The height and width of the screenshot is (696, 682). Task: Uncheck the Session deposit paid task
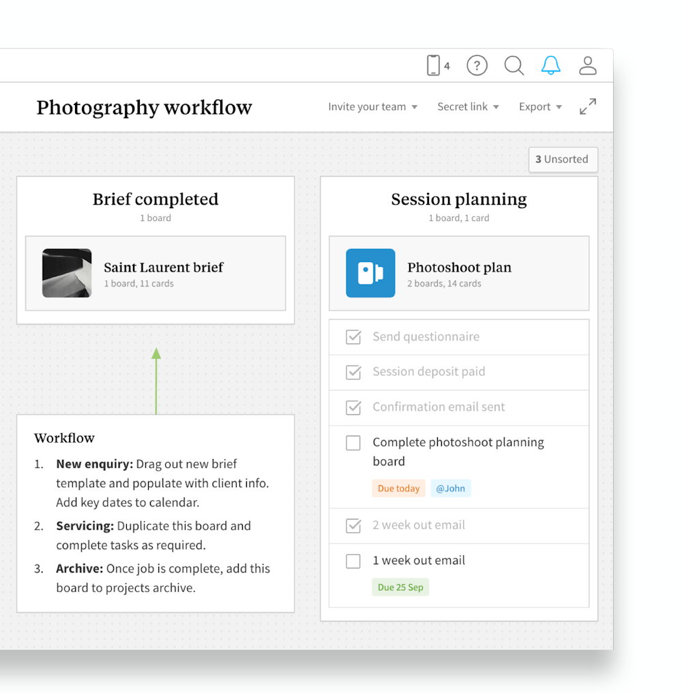coord(353,373)
